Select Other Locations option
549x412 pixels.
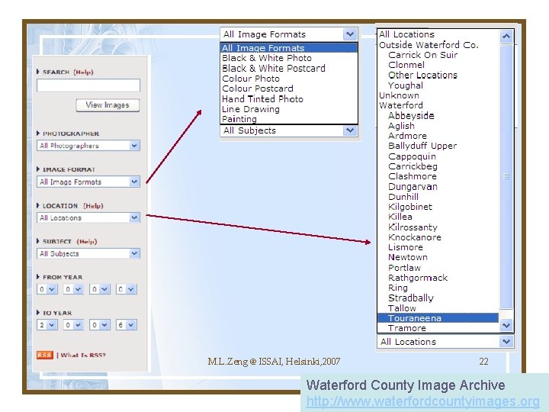point(438,75)
